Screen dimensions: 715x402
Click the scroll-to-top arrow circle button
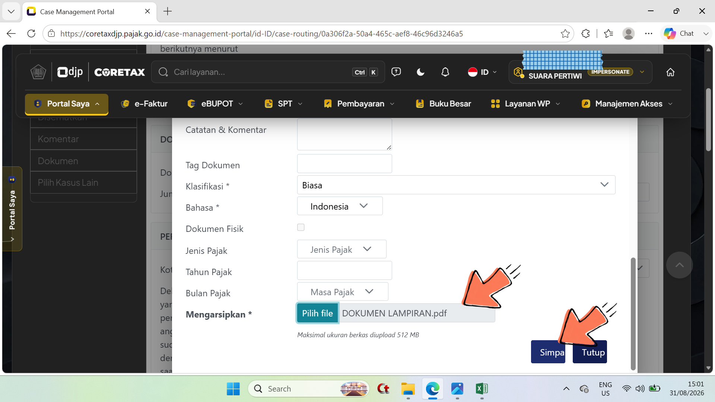pos(679,265)
